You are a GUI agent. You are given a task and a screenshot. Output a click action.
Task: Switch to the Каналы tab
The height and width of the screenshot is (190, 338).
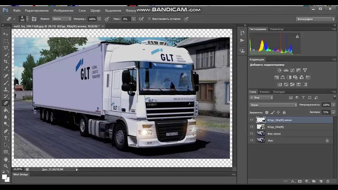[x=265, y=92]
